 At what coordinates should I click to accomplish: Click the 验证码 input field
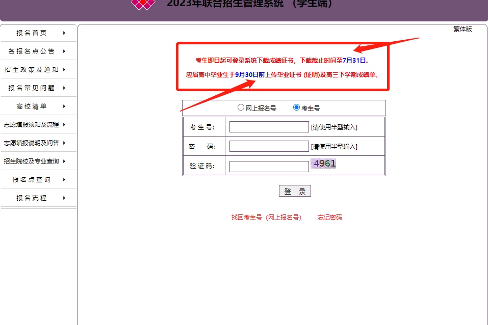coord(269,167)
